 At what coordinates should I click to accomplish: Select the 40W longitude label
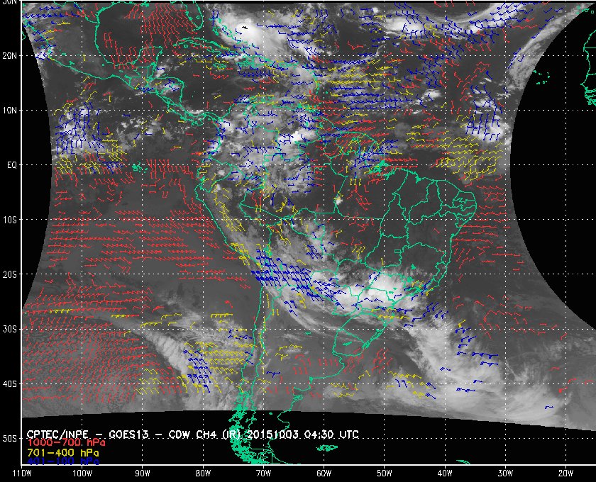[445, 473]
